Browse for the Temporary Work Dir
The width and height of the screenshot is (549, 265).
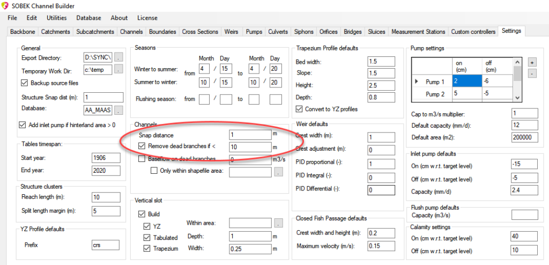(x=119, y=70)
